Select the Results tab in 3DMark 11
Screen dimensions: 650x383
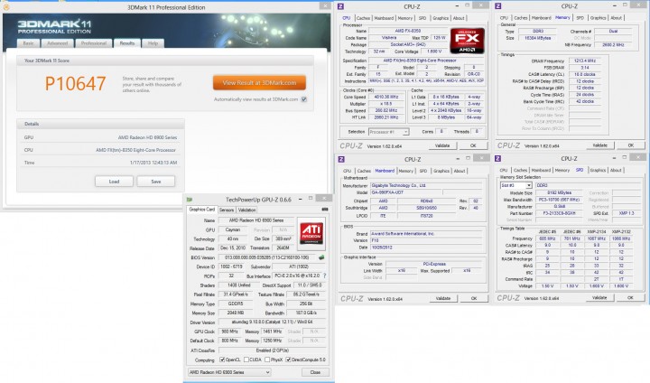click(127, 43)
